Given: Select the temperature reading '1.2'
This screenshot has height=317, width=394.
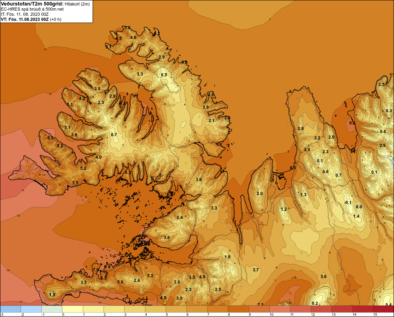Looking at the screenshot, I should pos(284,209).
